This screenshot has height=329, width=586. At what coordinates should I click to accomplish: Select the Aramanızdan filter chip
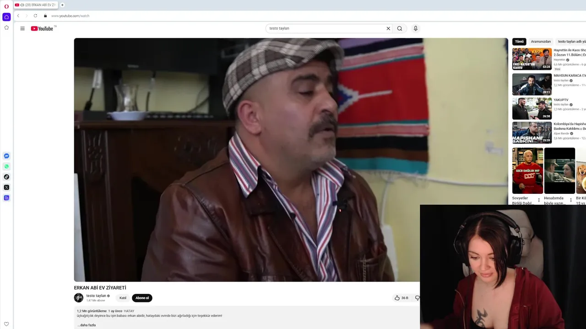tap(541, 42)
